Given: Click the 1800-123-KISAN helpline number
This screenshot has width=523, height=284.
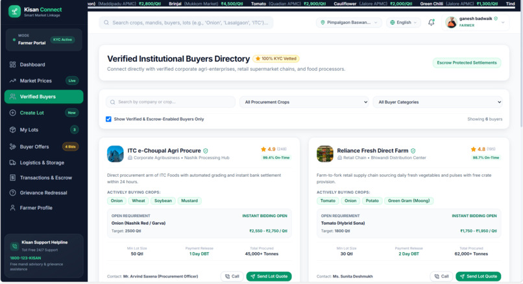Looking at the screenshot, I should pyautogui.click(x=26, y=258).
